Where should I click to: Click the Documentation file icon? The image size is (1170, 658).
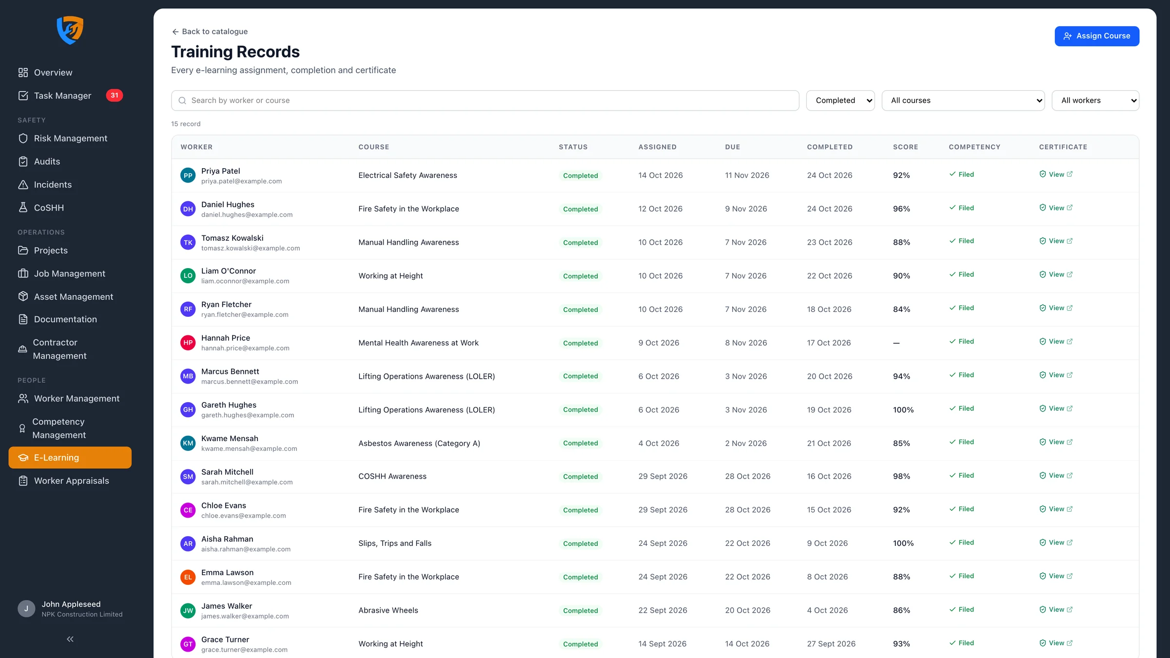(23, 319)
